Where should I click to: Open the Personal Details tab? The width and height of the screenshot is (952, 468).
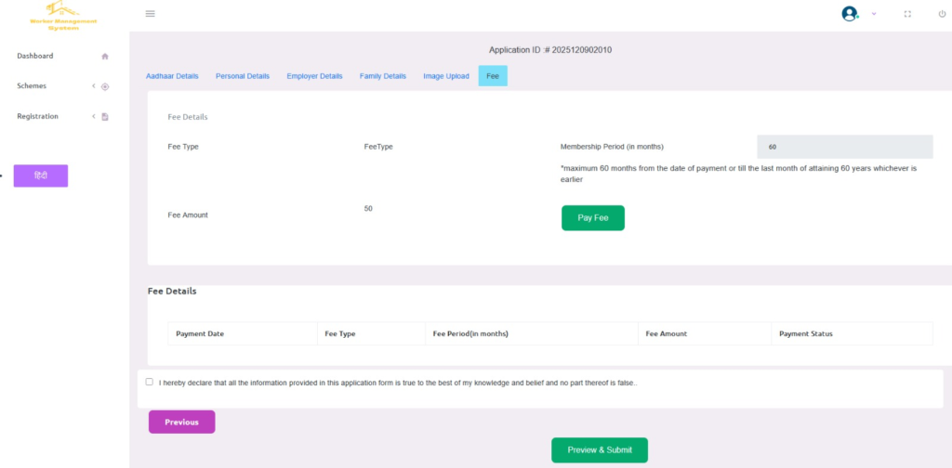243,76
